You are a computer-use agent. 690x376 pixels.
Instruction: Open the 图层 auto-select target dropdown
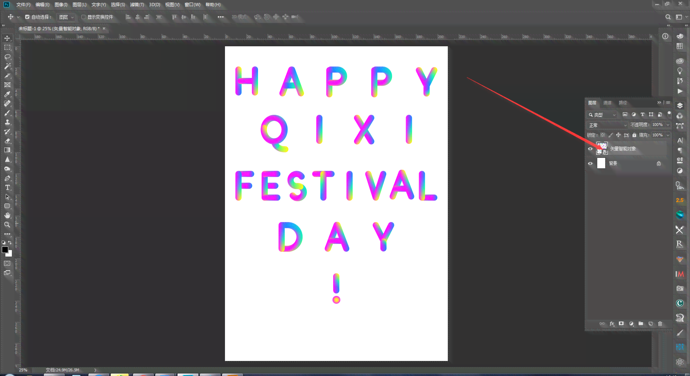coord(66,17)
